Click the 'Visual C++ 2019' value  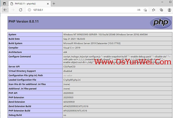click(72, 48)
